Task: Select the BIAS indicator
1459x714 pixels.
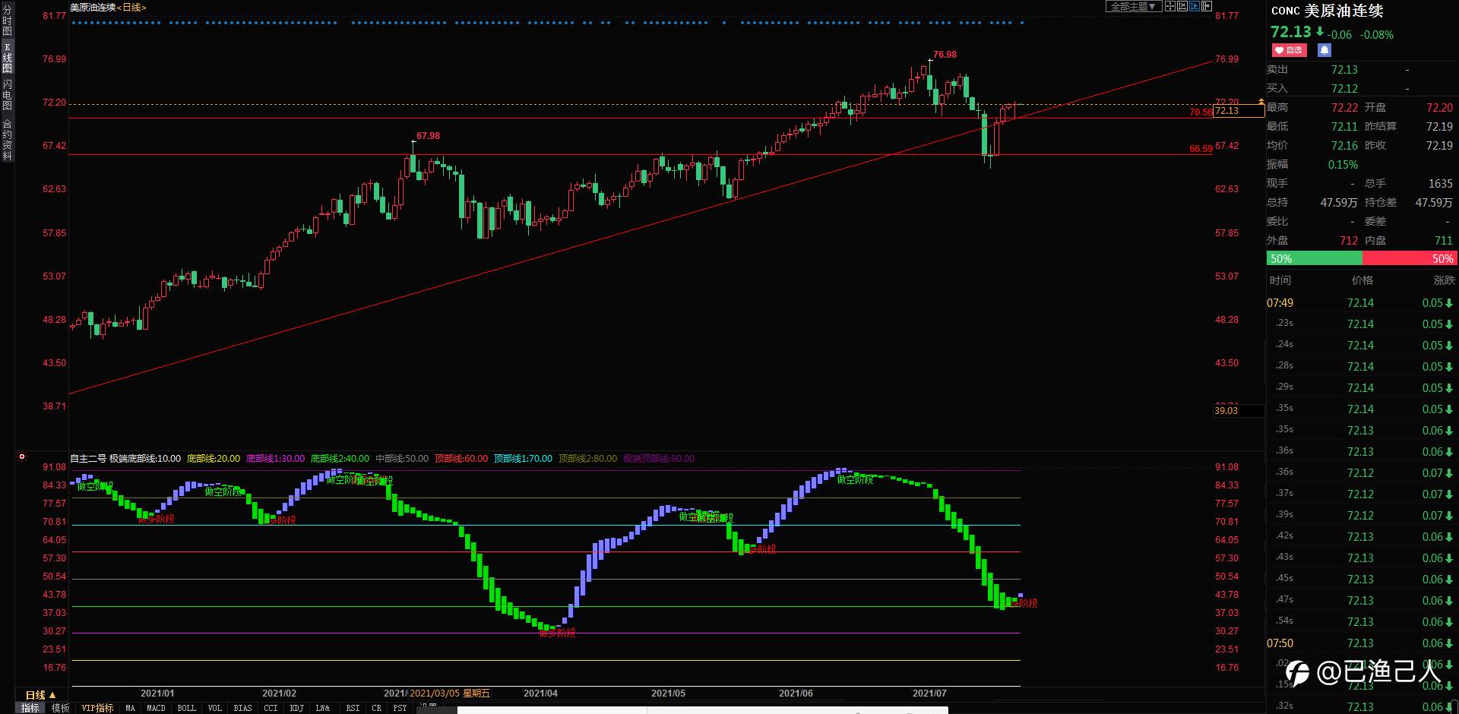Action: coord(242,708)
